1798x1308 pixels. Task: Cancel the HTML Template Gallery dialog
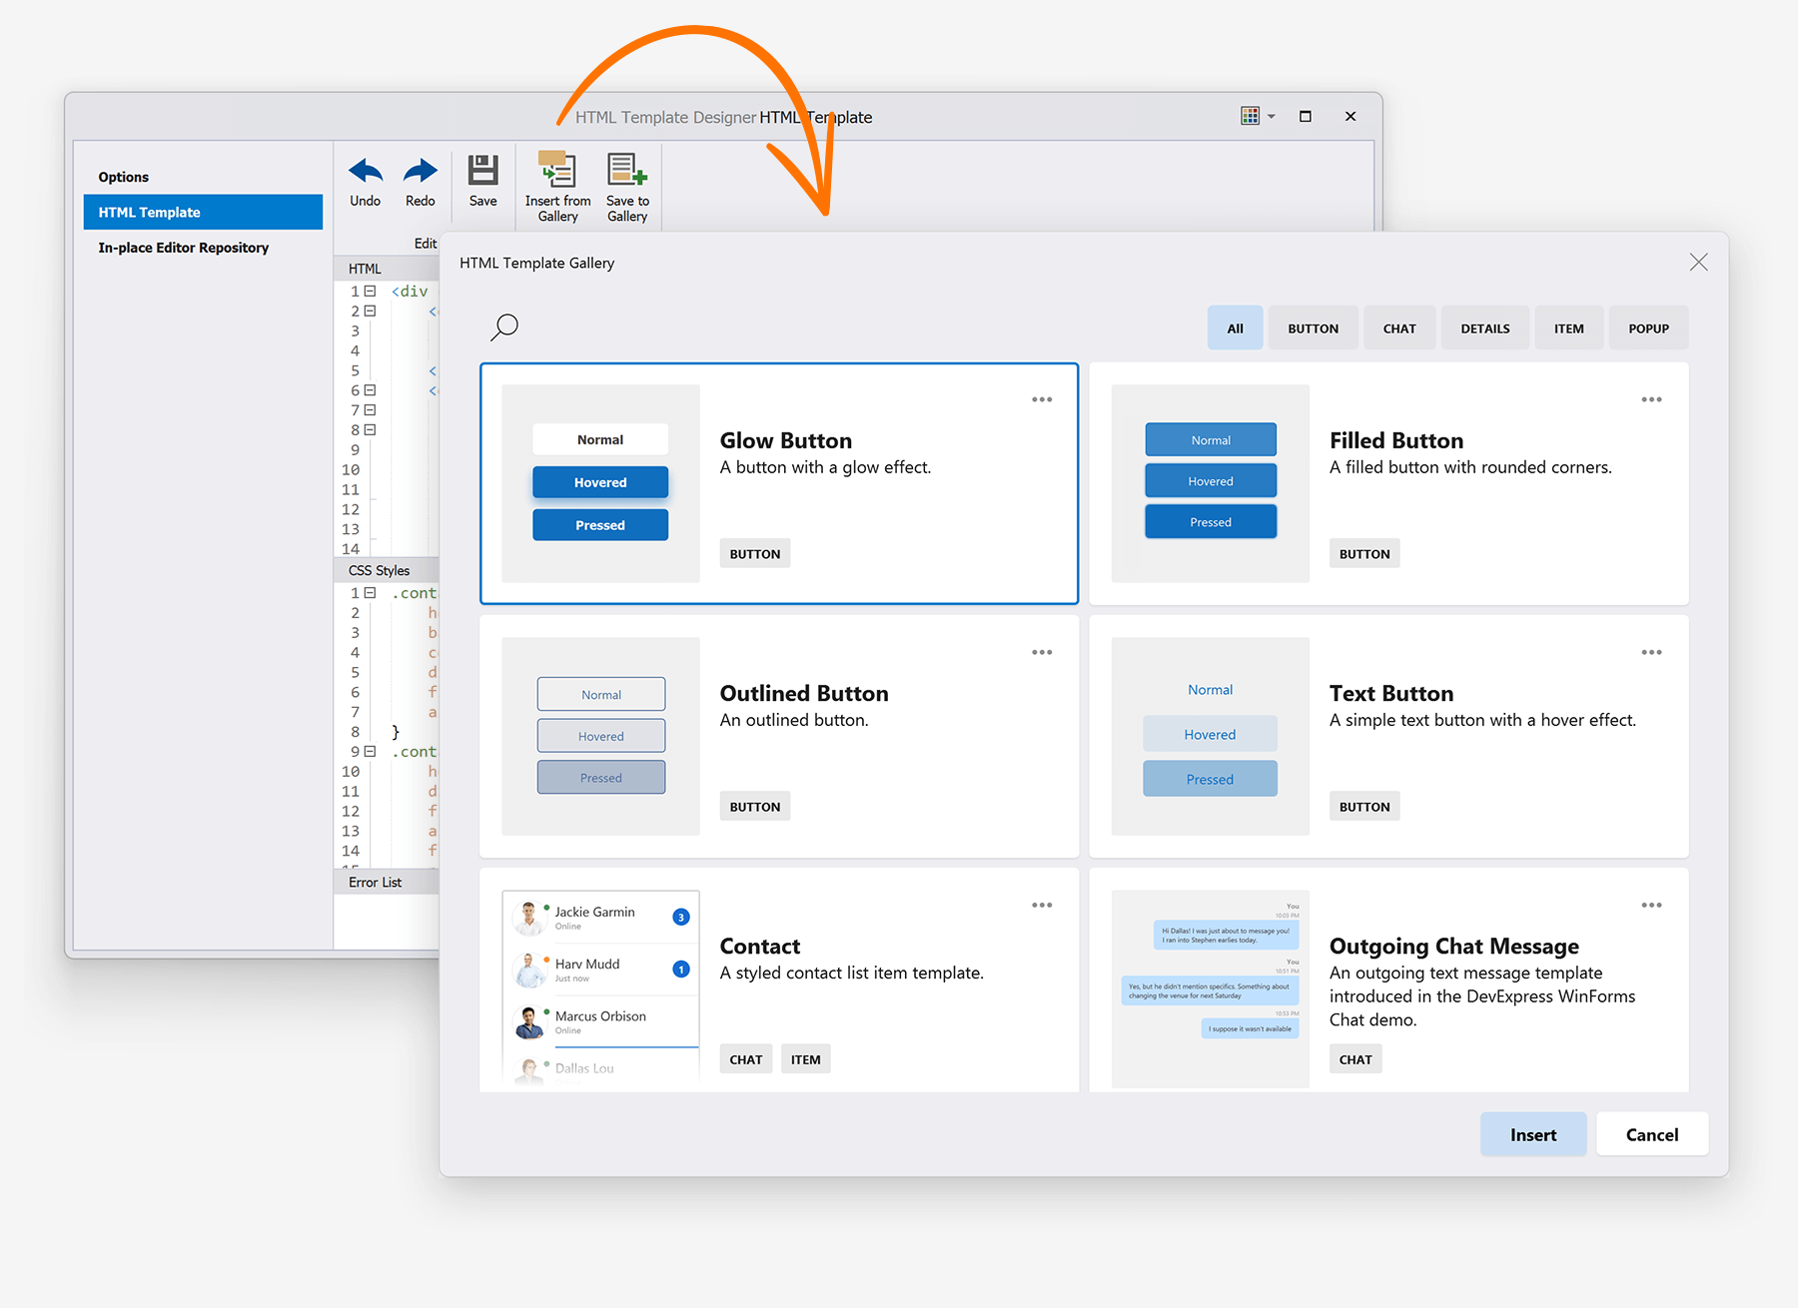coord(1651,1134)
